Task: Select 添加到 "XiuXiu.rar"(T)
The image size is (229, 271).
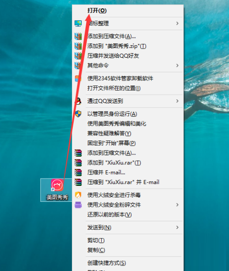Action: coord(114,163)
